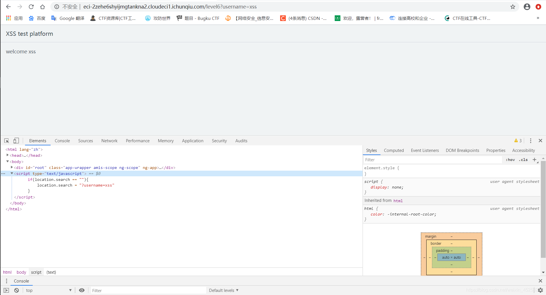Clear the console output
Screen dimensions: 546x295
tap(16, 290)
